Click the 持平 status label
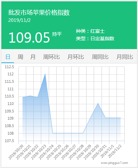This screenshot has width=138, height=168. click(x=57, y=34)
